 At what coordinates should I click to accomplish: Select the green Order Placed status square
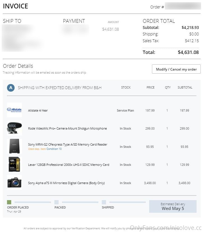[9, 202]
